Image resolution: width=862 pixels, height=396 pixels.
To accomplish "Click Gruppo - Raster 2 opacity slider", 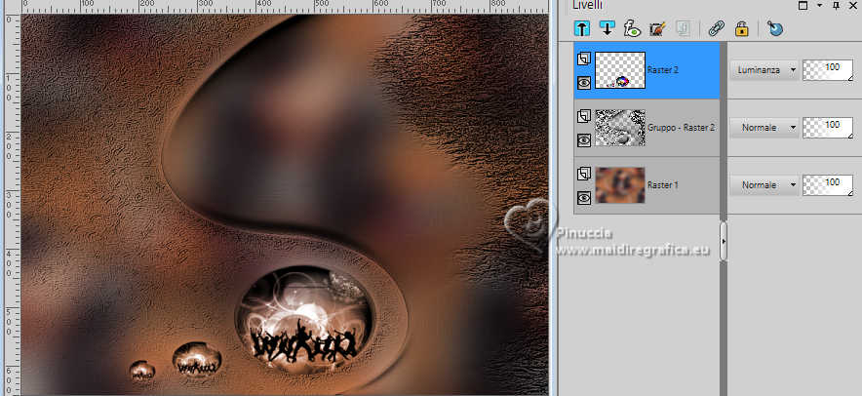I will (x=828, y=128).
